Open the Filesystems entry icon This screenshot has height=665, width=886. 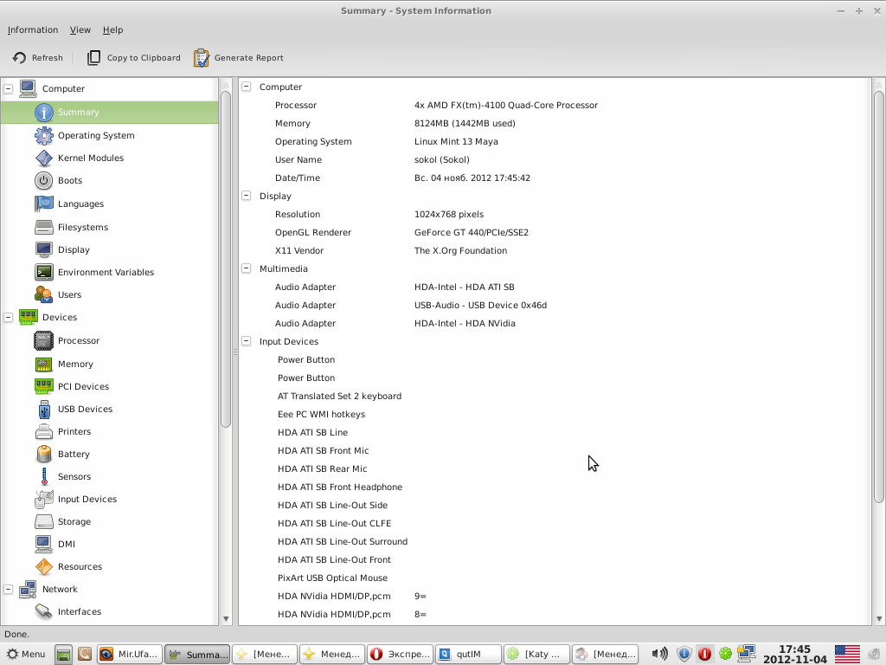click(x=43, y=227)
